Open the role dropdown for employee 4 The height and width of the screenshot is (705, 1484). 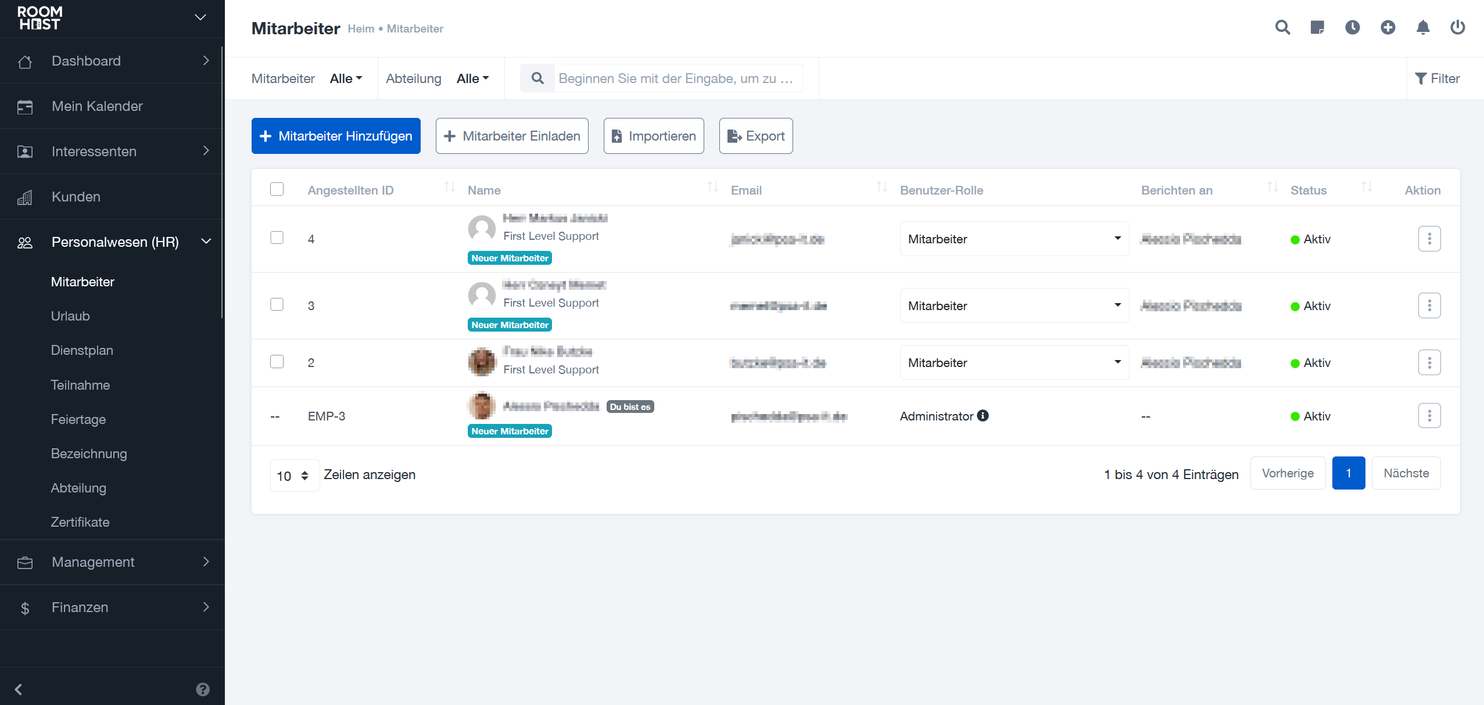coord(1014,239)
